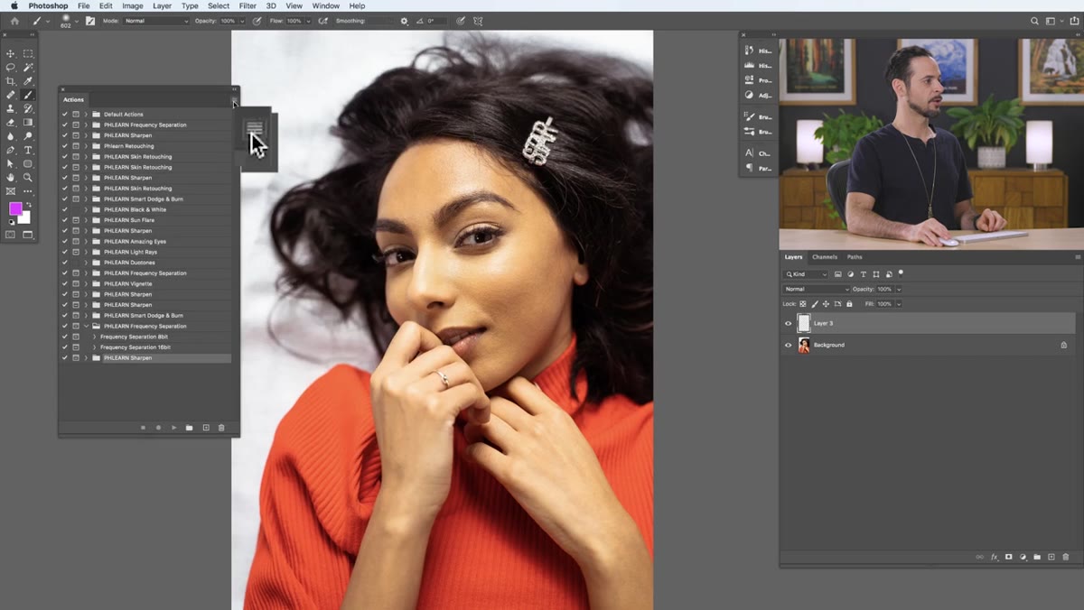Viewport: 1084px width, 610px height.
Task: Click the Layer 3 thumbnail
Action: [804, 323]
